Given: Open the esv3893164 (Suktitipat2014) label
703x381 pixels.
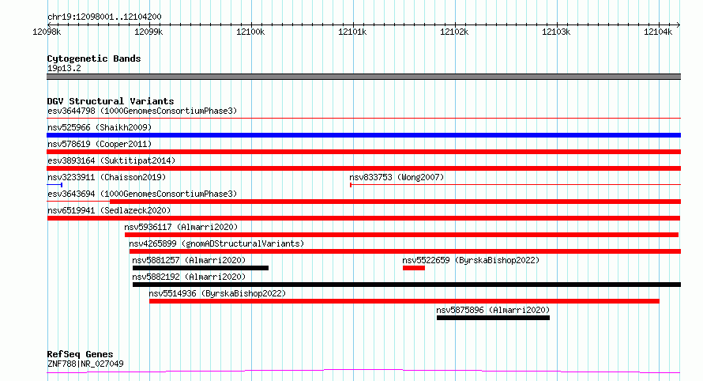Looking at the screenshot, I should [111, 160].
